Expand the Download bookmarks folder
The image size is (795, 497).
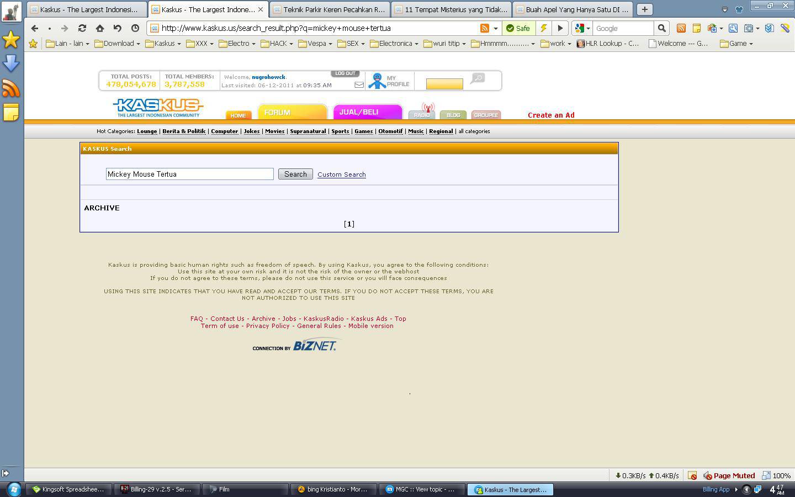[x=117, y=44]
